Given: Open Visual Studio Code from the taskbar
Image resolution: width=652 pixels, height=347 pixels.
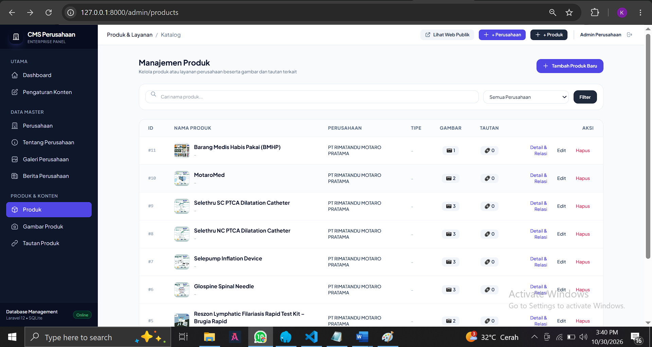Looking at the screenshot, I should click(311, 337).
